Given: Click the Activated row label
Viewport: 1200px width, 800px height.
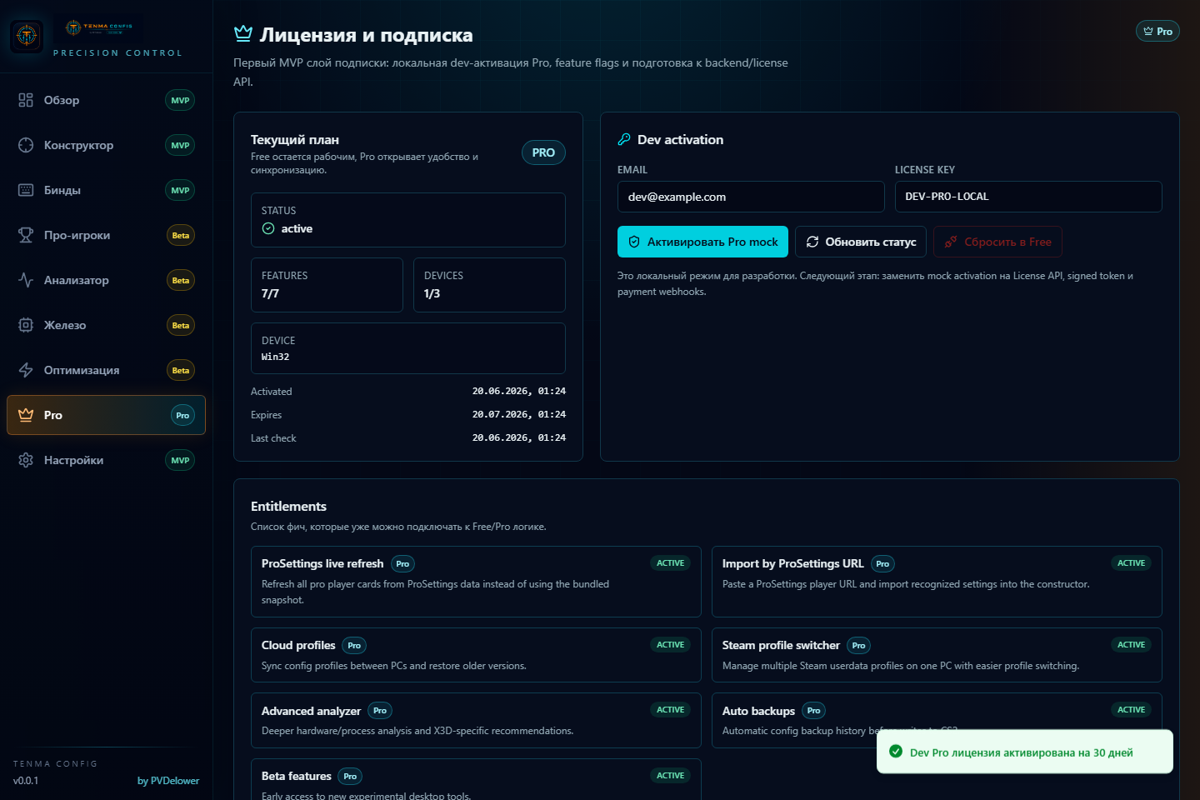Looking at the screenshot, I should coord(272,392).
